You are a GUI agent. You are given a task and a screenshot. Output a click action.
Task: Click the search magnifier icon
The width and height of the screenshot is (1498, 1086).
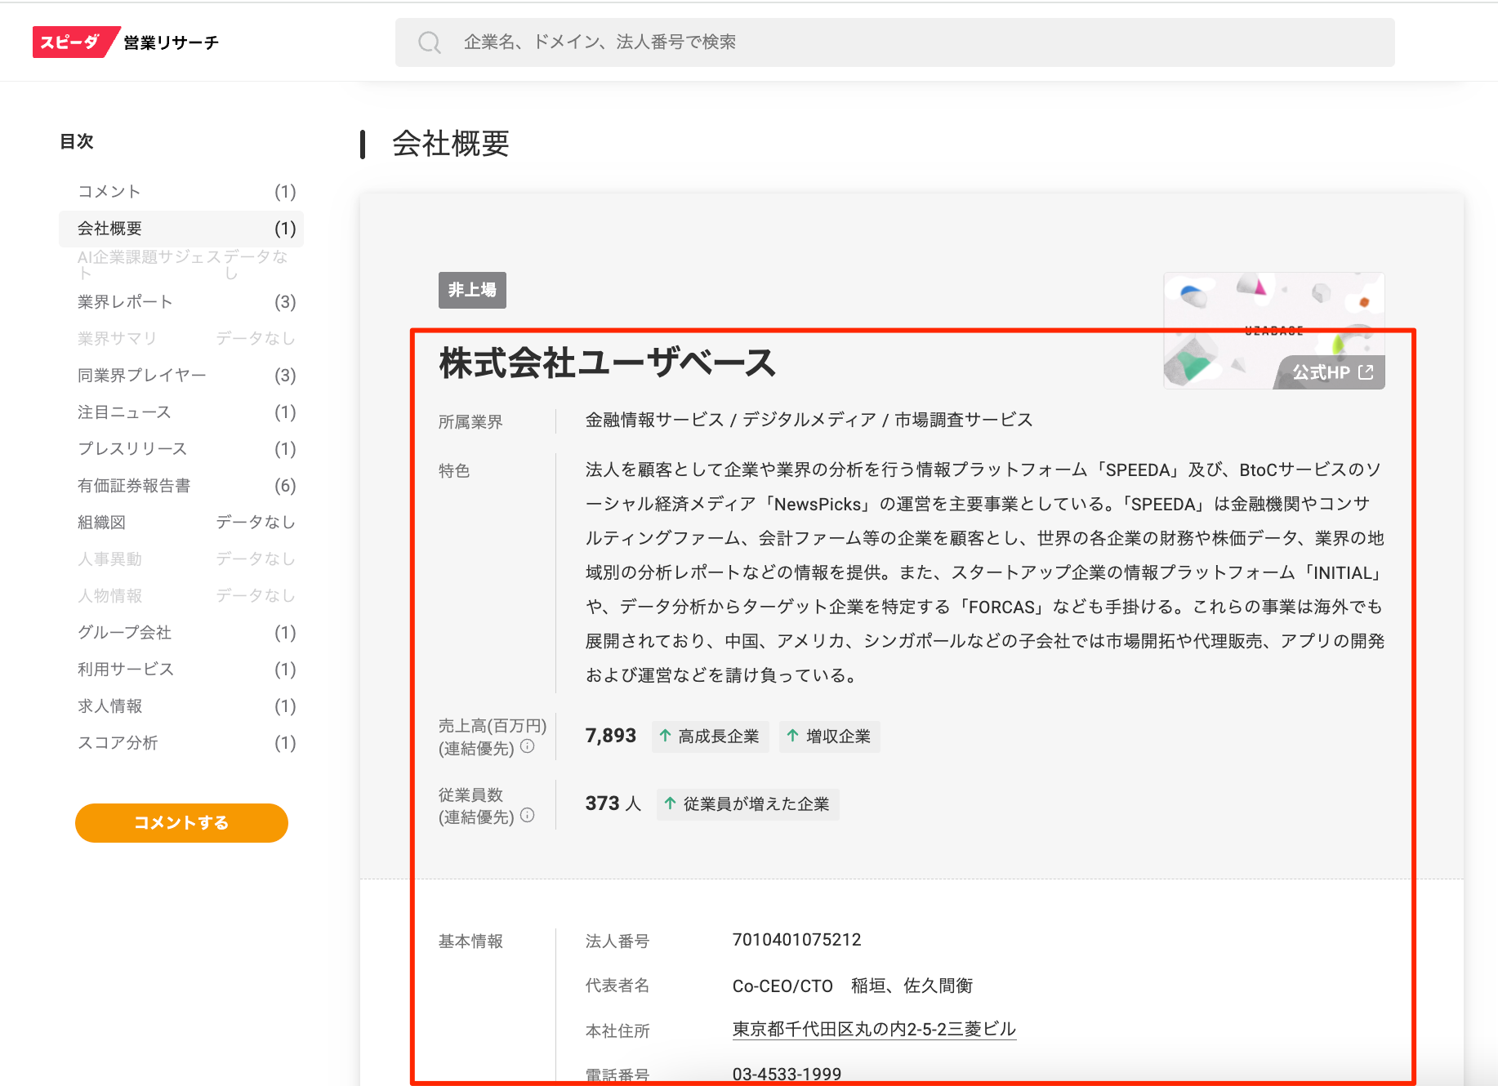(430, 42)
